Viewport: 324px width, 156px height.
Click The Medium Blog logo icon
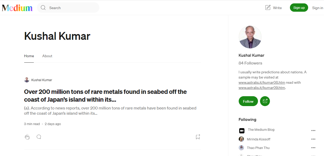(242, 131)
